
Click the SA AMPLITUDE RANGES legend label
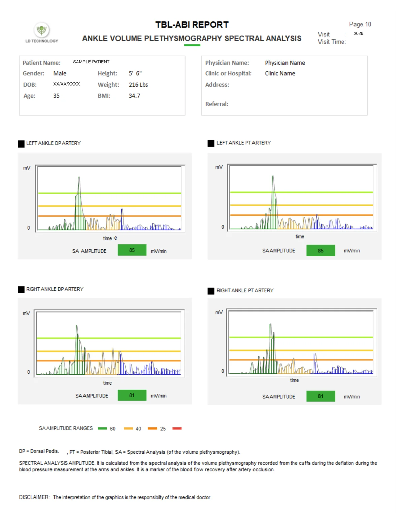click(66, 428)
